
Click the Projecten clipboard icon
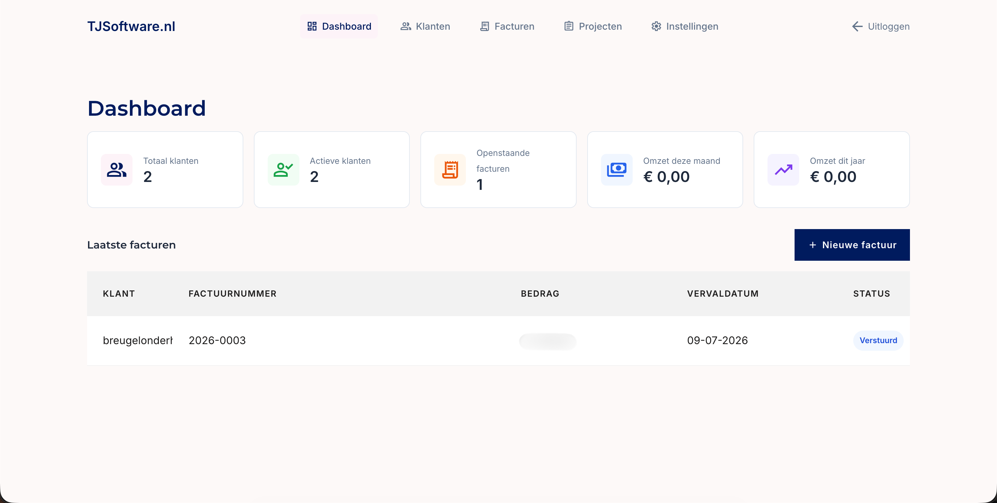pyautogui.click(x=568, y=26)
